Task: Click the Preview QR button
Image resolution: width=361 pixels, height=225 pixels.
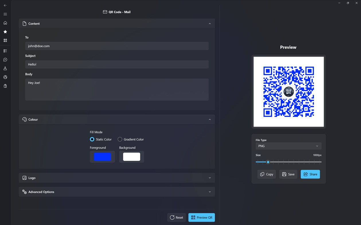Action: pyautogui.click(x=202, y=217)
